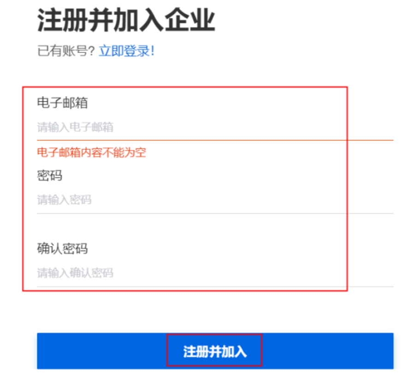The width and height of the screenshot is (408, 375).
Task: Focus the 请输入电子邮箱 email input field
Action: pyautogui.click(x=215, y=127)
